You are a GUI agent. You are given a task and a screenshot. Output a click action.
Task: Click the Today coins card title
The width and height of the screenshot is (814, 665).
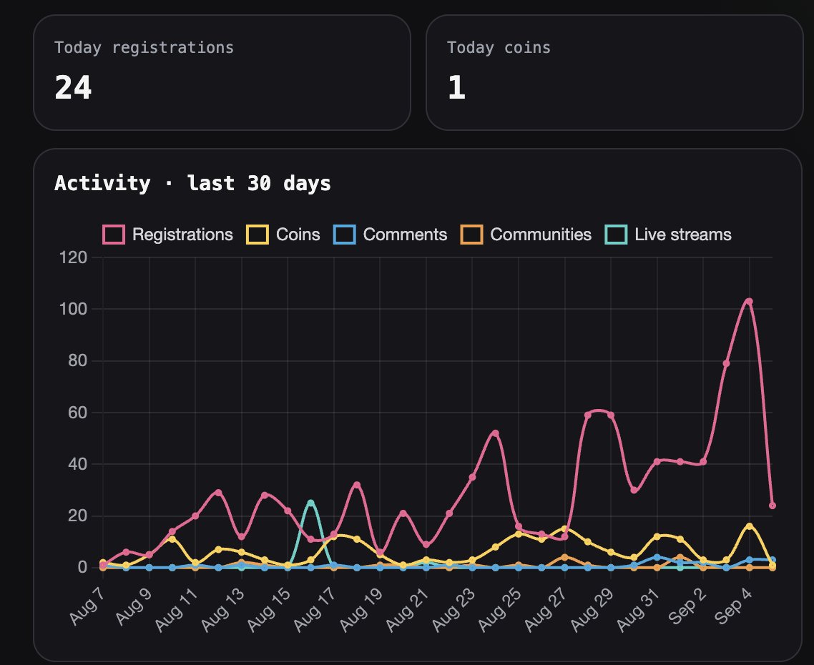pyautogui.click(x=499, y=48)
